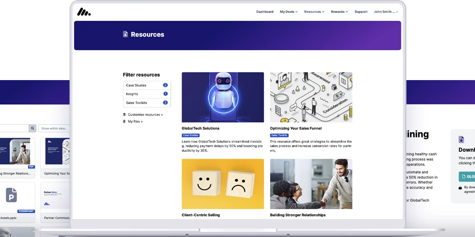Read the Optimizing Your Sales Funnel description text
Viewport: 475px width, 237px height.
pyautogui.click(x=311, y=146)
